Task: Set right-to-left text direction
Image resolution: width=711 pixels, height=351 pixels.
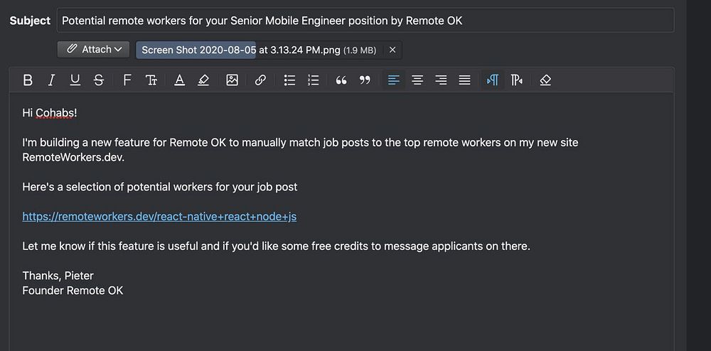Action: [x=517, y=80]
